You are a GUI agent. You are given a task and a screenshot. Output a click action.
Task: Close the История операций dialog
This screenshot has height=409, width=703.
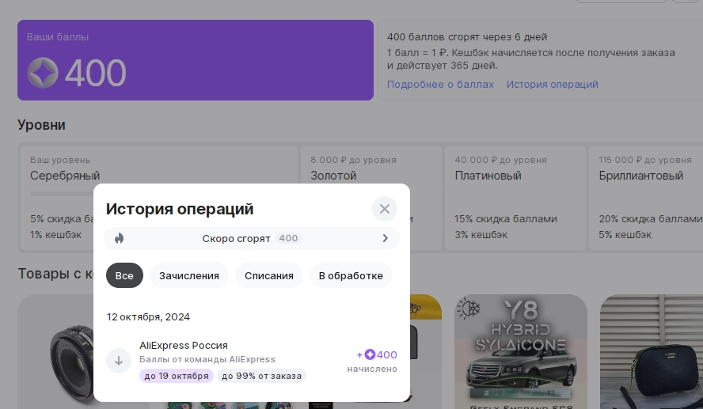[x=384, y=209]
